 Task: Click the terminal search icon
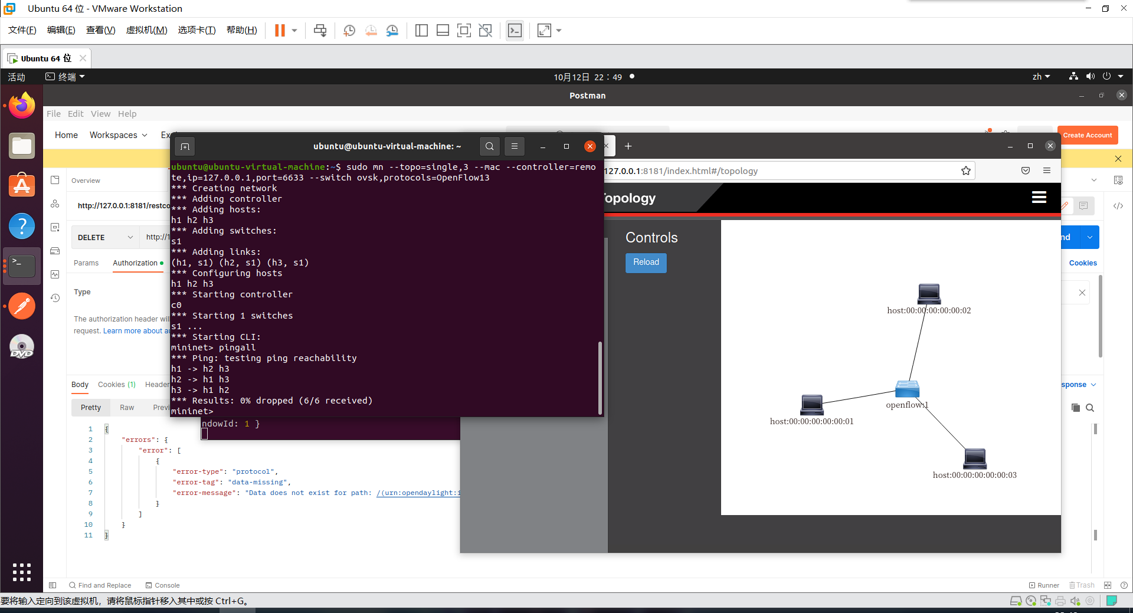click(489, 146)
